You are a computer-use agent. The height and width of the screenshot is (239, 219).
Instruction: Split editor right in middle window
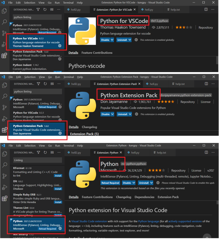[x=206, y=84]
